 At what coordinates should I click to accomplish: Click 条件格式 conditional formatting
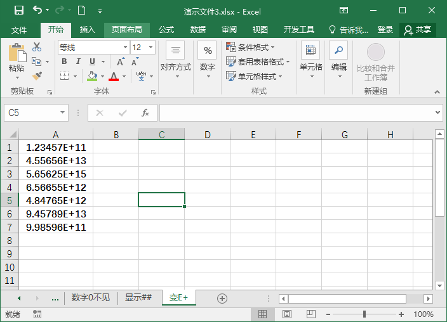point(250,48)
